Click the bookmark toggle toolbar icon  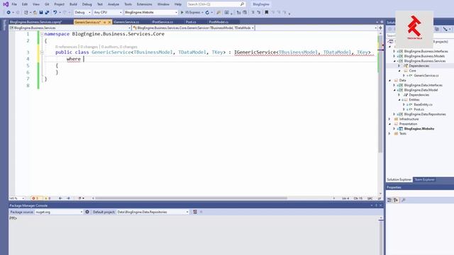tap(267, 13)
